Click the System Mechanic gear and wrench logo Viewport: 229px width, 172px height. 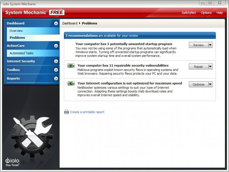32,136
